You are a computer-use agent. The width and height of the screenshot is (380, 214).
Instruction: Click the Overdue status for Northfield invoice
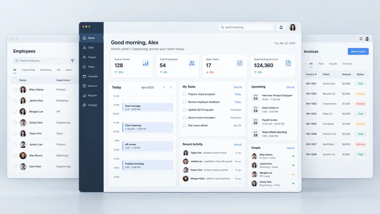360,144
